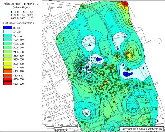Click the 280 - 320 legend swatch
The image size is (165, 132).
point(8,55)
